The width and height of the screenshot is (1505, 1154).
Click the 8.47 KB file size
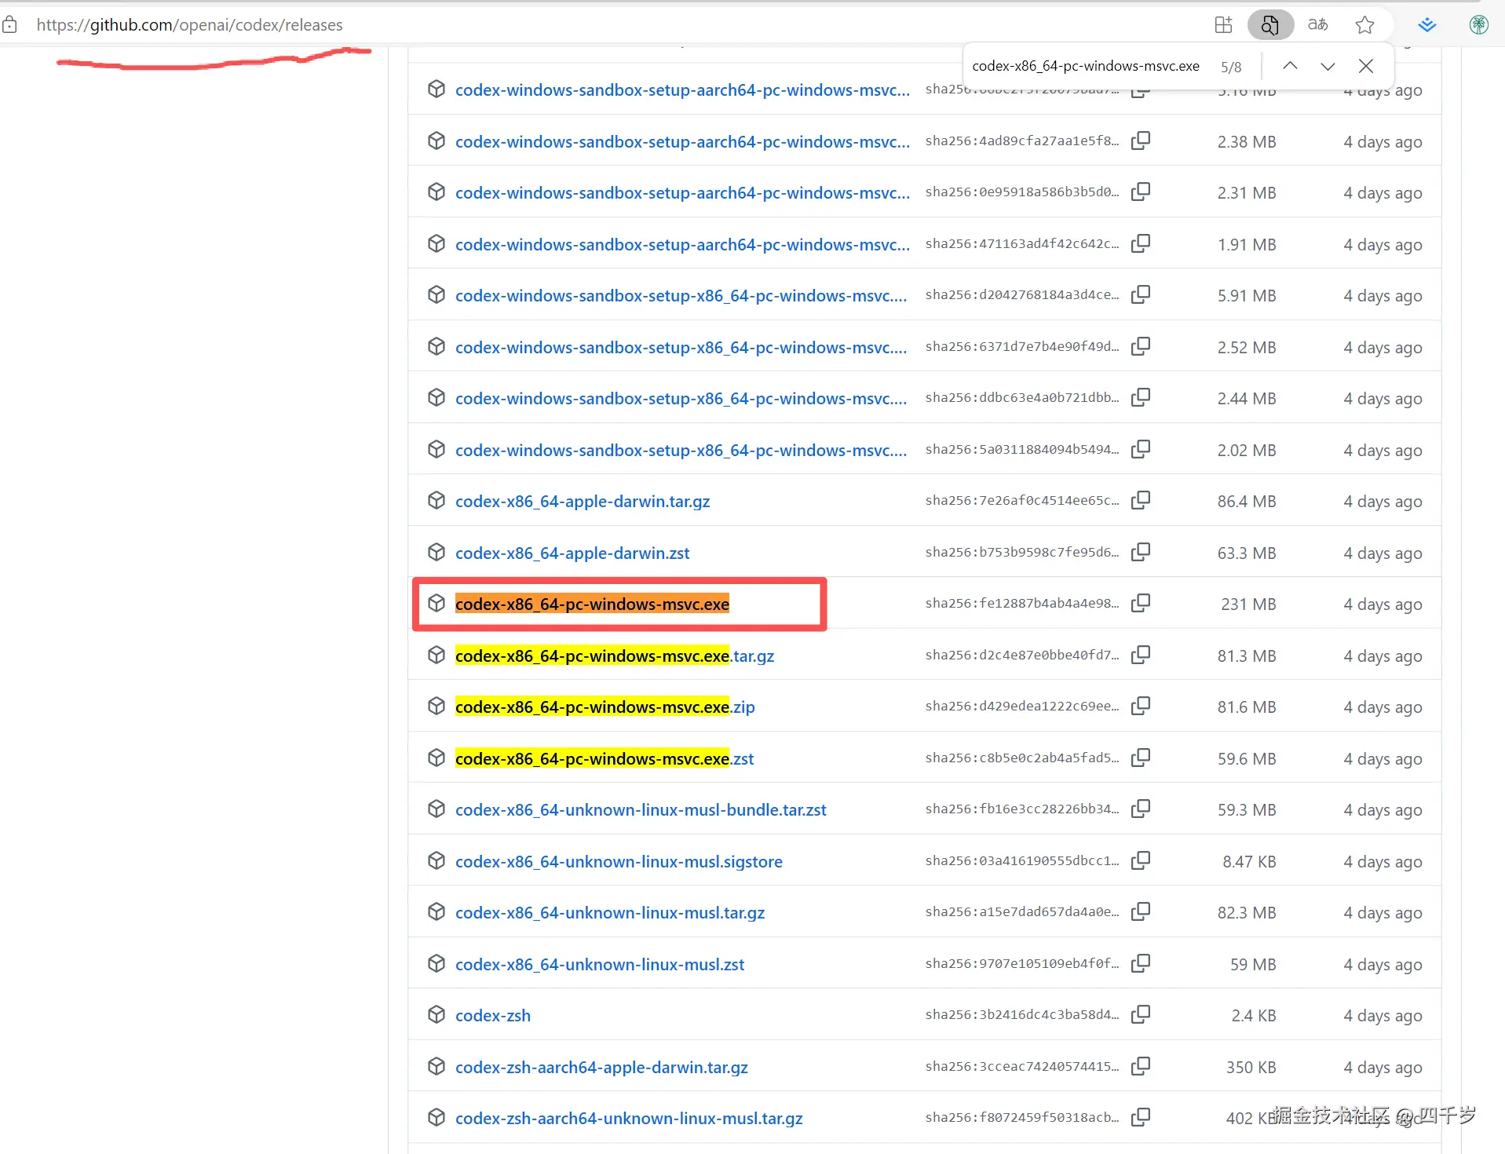tap(1249, 861)
